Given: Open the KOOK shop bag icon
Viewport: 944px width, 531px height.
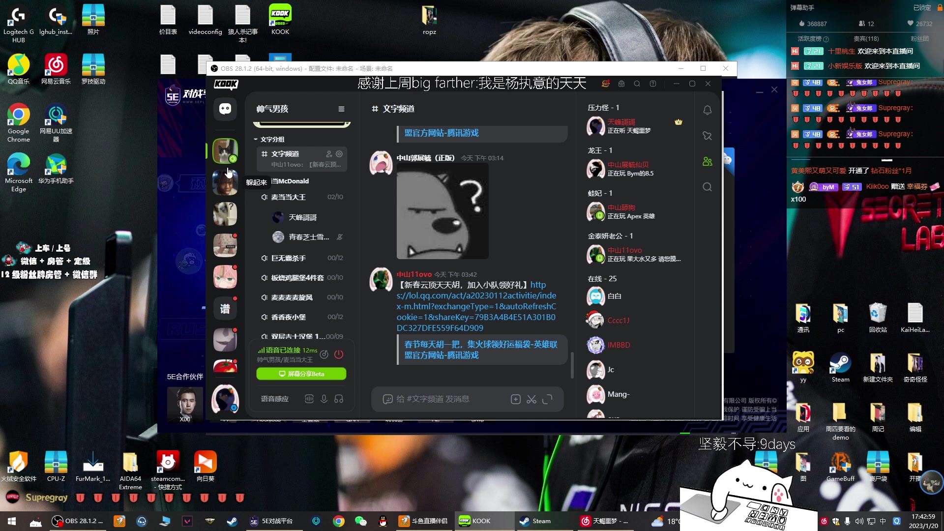Looking at the screenshot, I should [x=621, y=84].
